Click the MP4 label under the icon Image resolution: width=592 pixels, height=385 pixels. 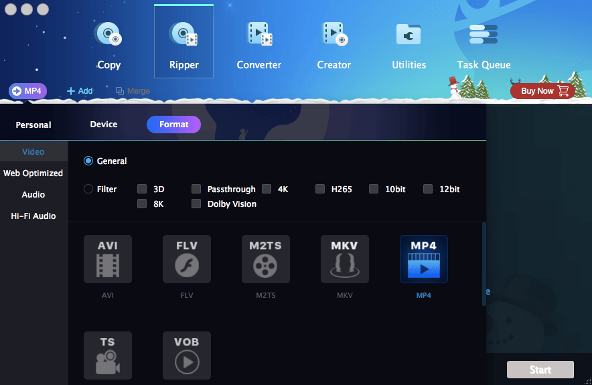pyautogui.click(x=424, y=295)
